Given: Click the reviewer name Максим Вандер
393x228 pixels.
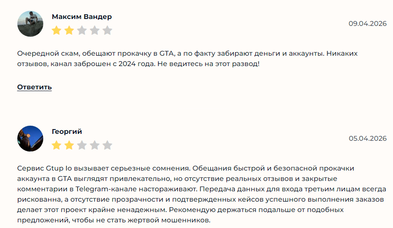Looking at the screenshot, I should point(82,17).
